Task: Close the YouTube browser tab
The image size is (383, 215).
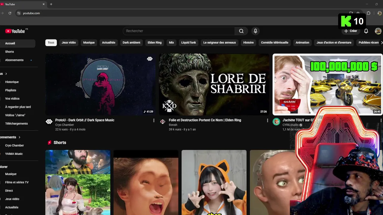Action: (43, 4)
